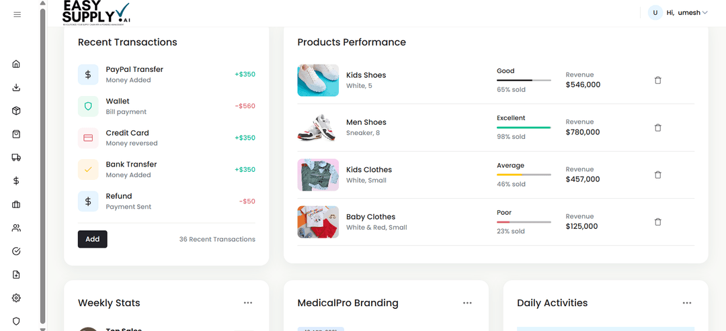Click the hamburger menu icon

[17, 14]
